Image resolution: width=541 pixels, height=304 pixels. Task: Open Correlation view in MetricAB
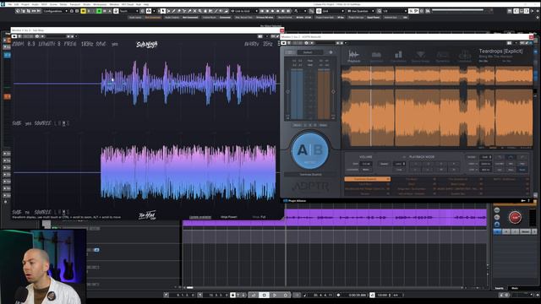(398, 57)
